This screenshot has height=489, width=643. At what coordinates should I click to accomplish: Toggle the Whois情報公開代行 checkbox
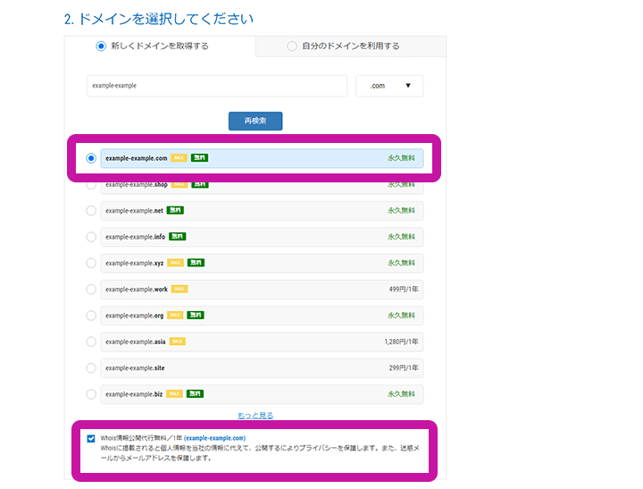pos(91,438)
